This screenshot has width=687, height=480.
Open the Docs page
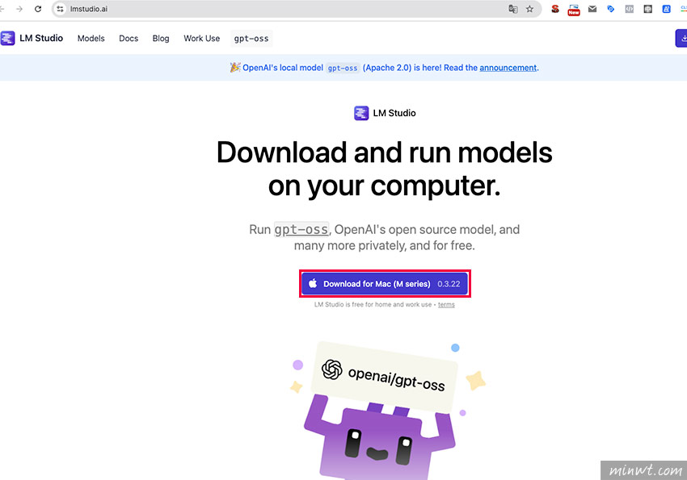129,39
